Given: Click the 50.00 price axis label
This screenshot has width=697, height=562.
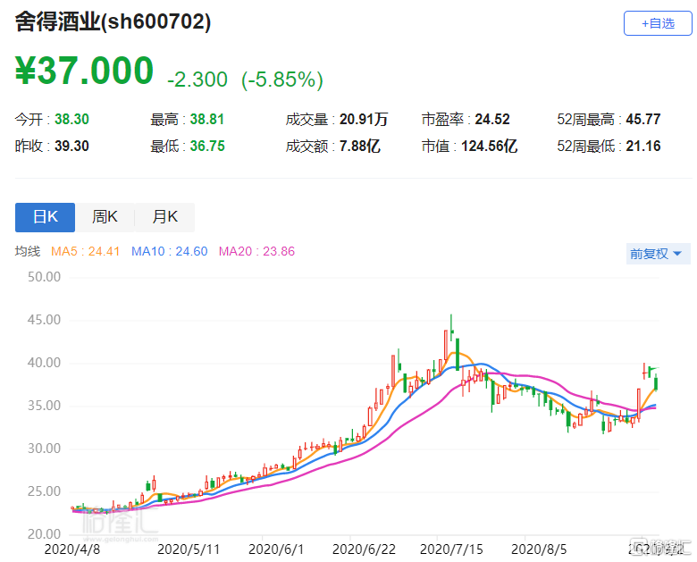Looking at the screenshot, I should coord(43,277).
